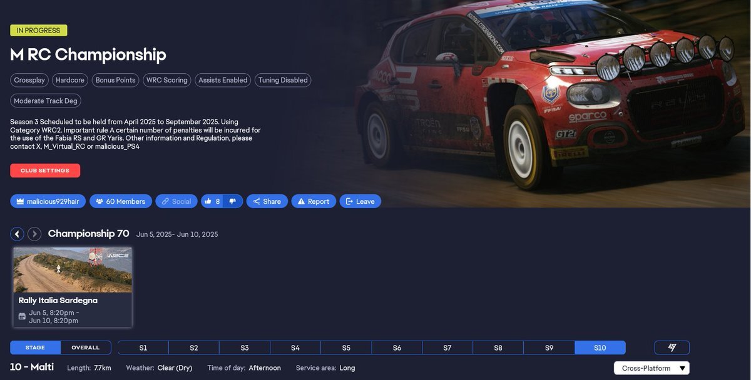Go to next championship arrow

[x=35, y=234]
